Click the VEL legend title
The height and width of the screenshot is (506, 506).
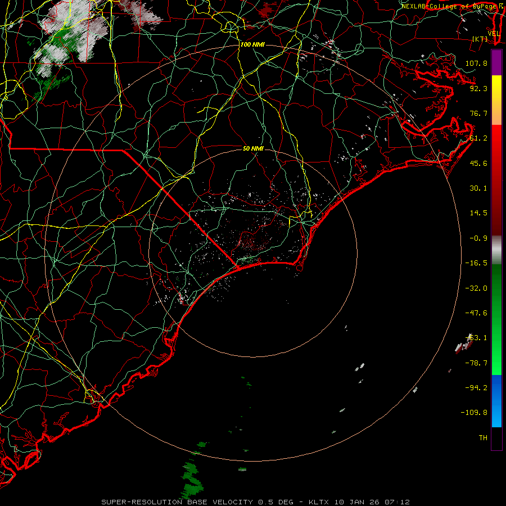pos(494,34)
